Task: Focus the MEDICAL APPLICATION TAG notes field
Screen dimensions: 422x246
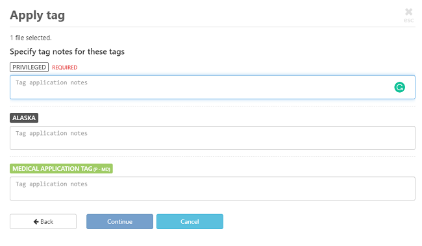Action: 212,188
